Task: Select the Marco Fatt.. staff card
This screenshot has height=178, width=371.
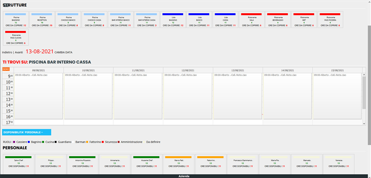Action: pyautogui.click(x=178, y=164)
